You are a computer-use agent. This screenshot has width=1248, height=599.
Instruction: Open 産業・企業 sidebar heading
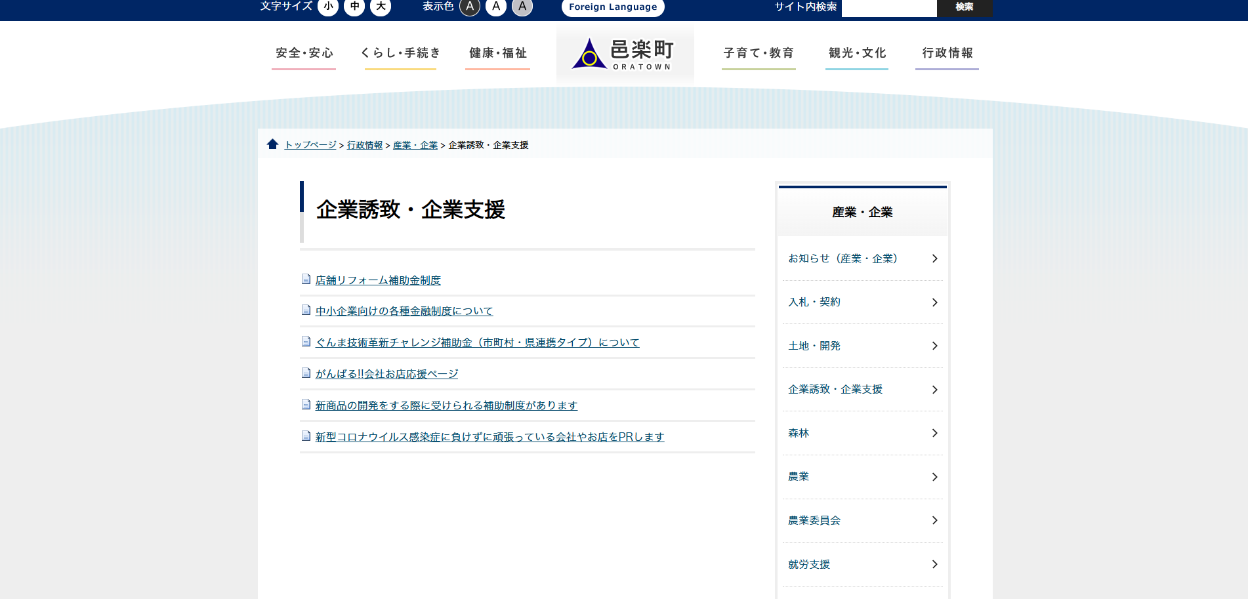pyautogui.click(x=862, y=212)
